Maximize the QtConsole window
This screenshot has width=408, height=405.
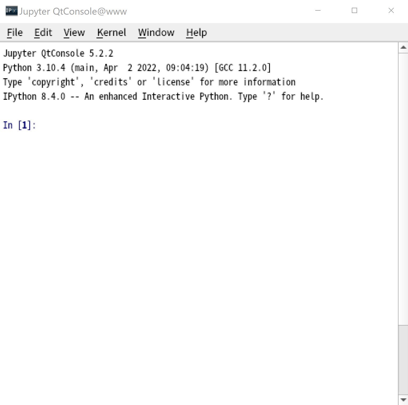click(354, 11)
